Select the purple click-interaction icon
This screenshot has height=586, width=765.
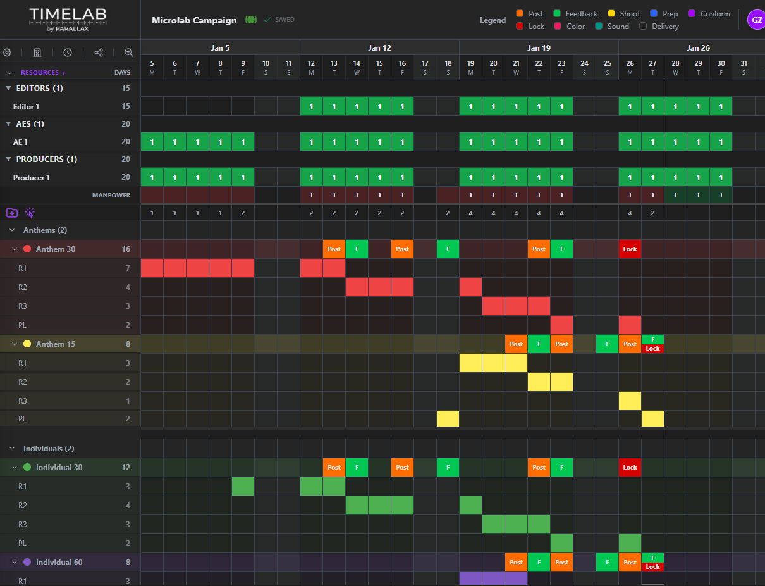point(29,213)
